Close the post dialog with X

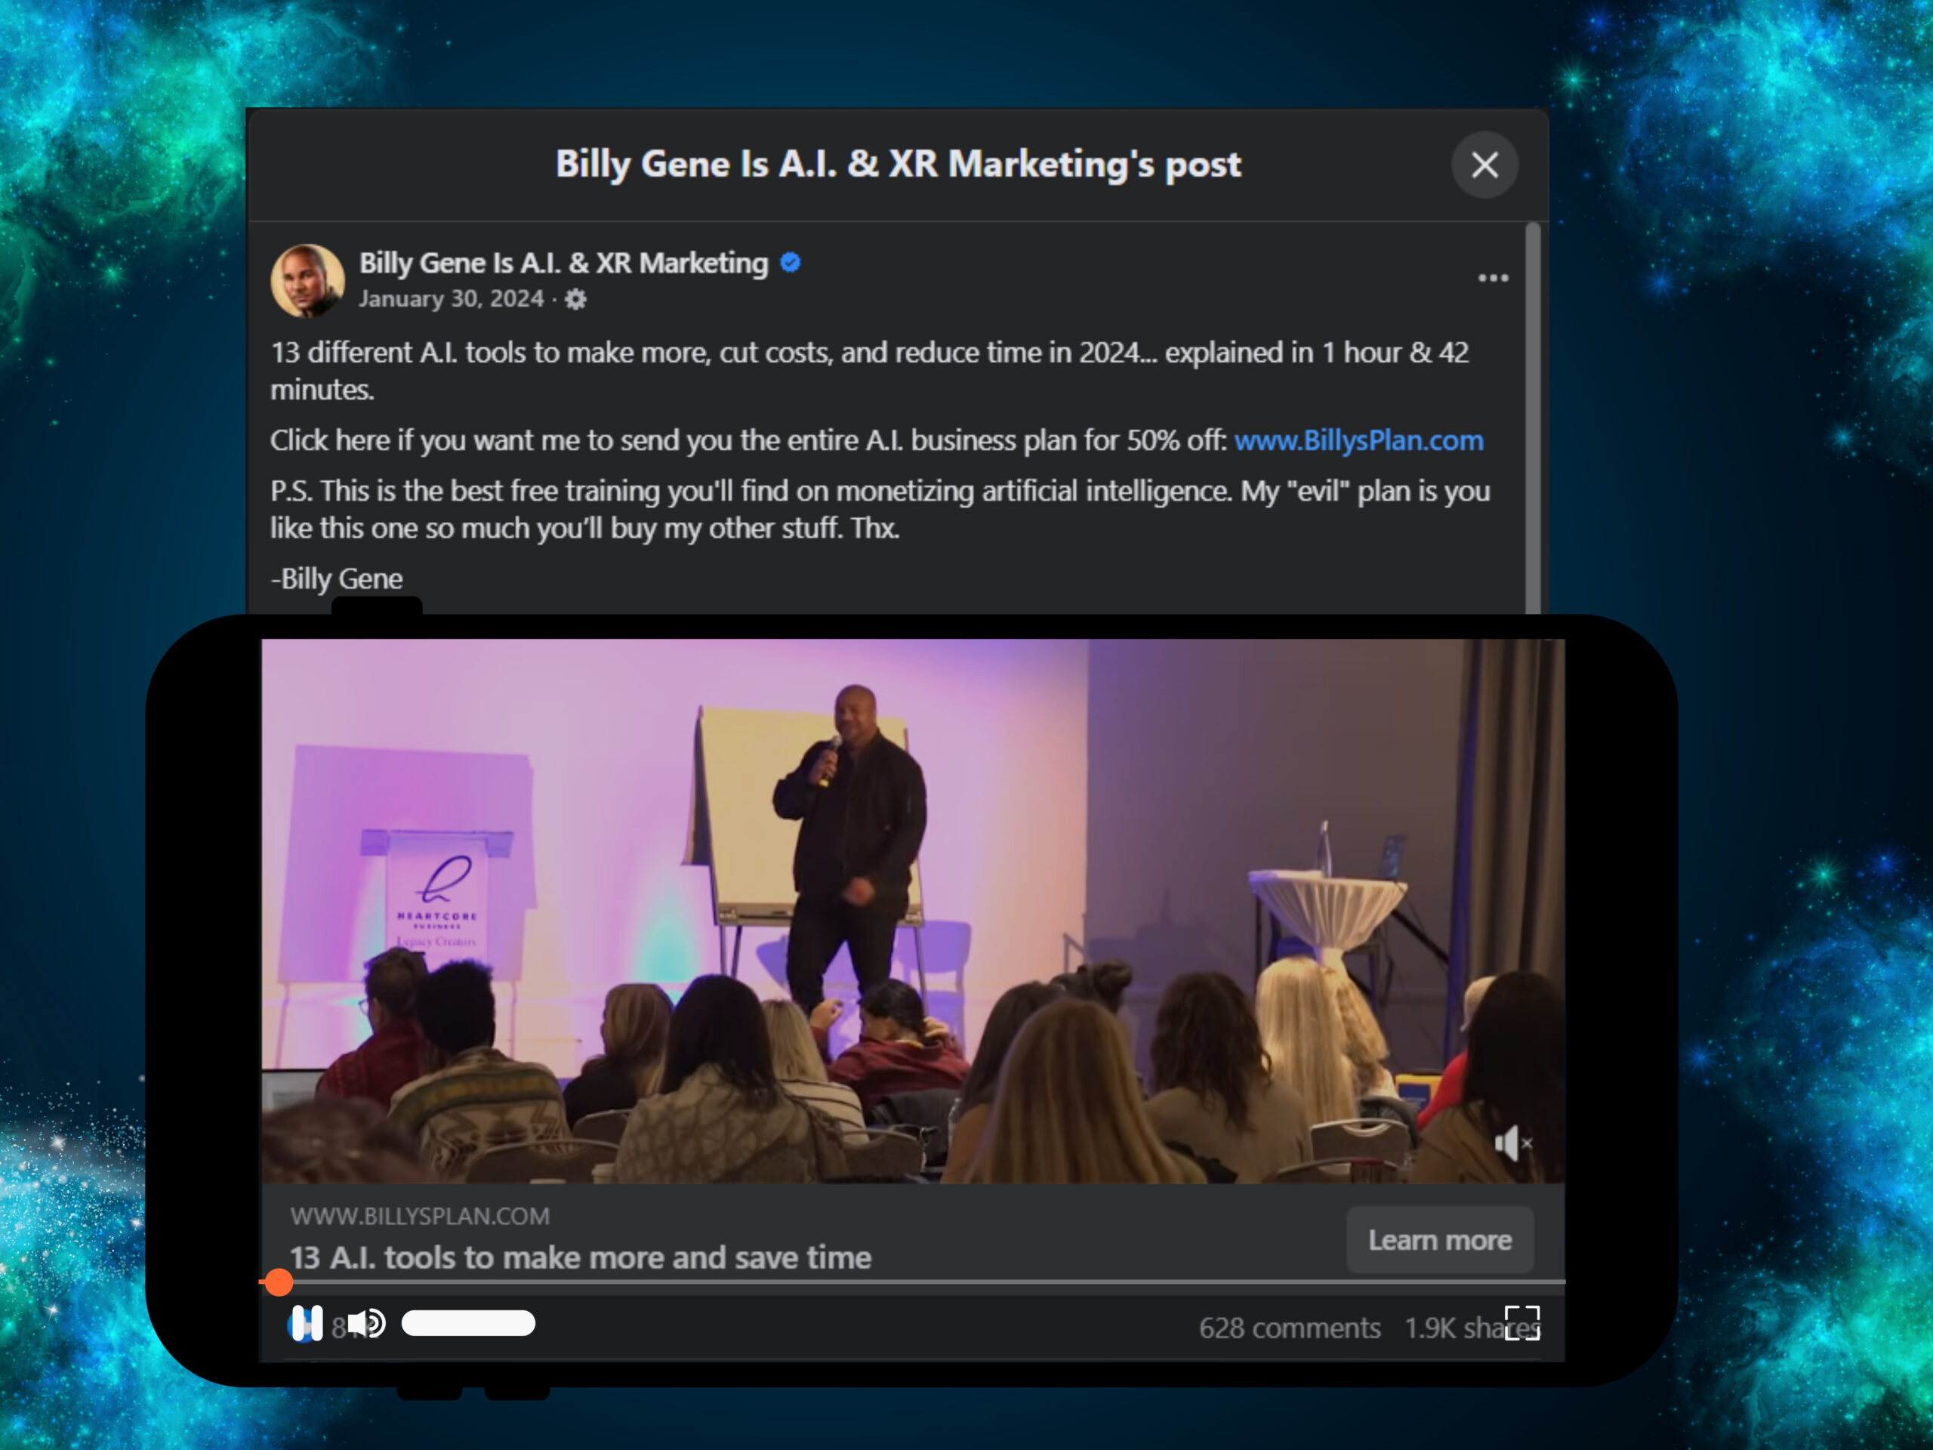point(1484,165)
